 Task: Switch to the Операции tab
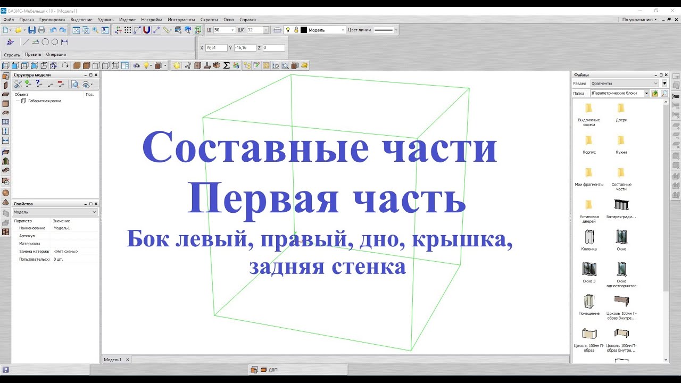point(56,54)
